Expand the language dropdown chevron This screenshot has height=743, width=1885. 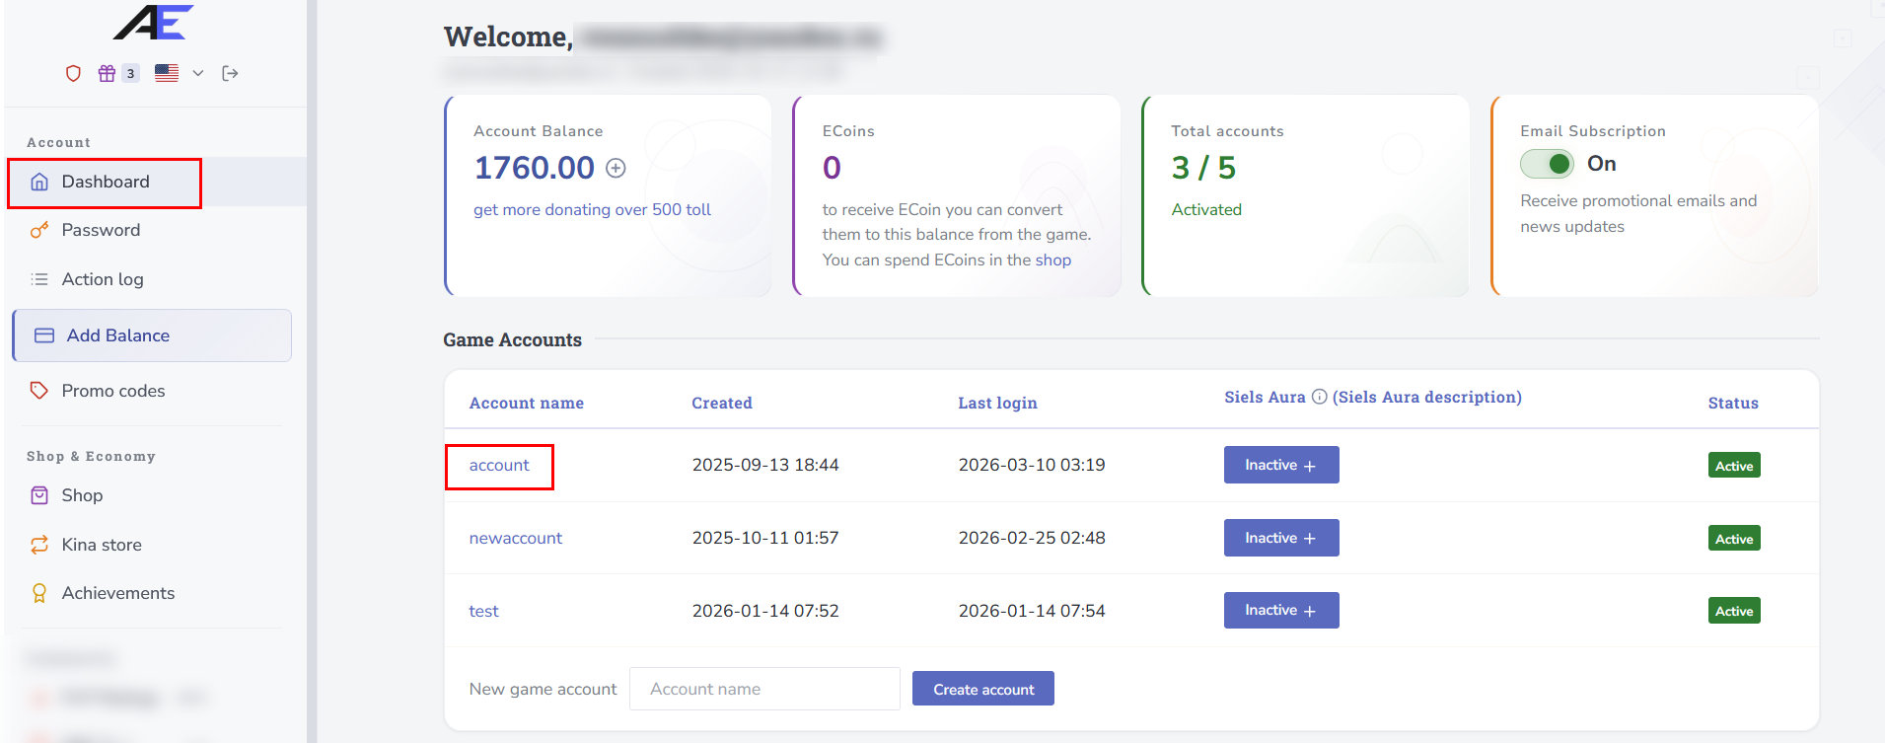198,73
